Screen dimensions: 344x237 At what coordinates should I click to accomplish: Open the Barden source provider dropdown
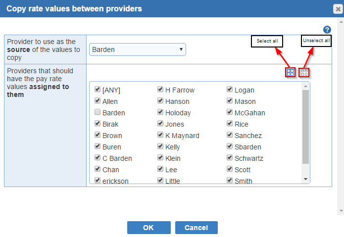(x=137, y=49)
